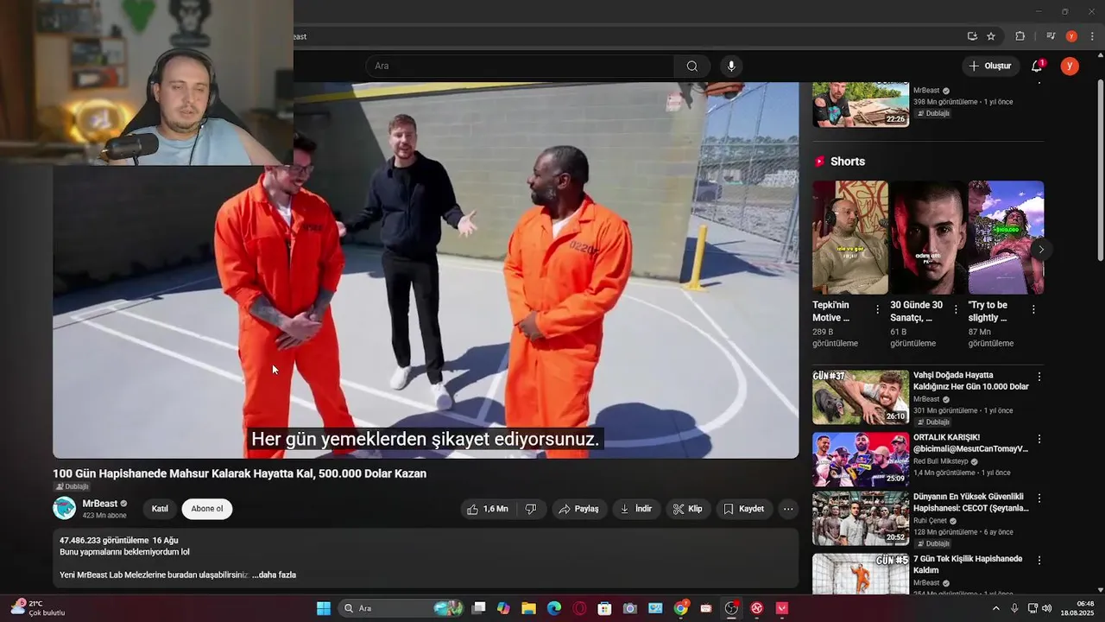Click Windows taskbar Ara search box

point(402,608)
